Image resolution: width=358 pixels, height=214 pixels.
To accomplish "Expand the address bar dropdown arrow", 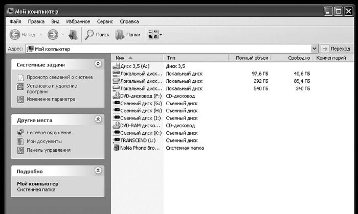I will click(315, 49).
